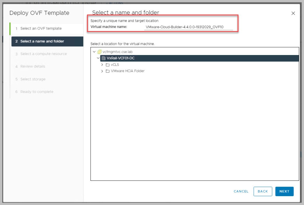Click the 'Deploy OVF Template' title
This screenshot has width=304, height=205.
tap(39, 13)
